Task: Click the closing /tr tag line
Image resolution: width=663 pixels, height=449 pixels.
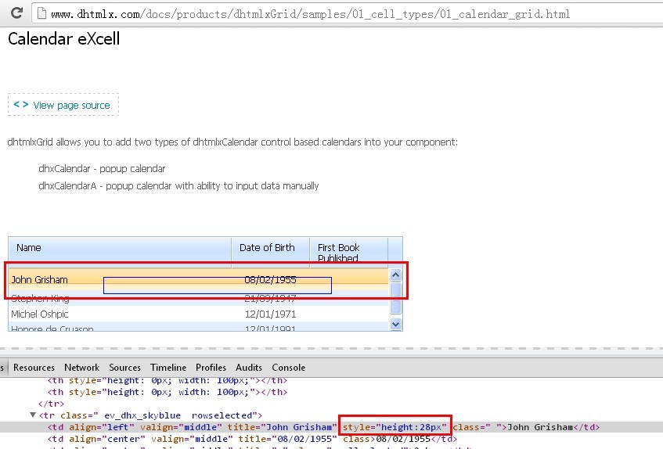Action: click(51, 404)
